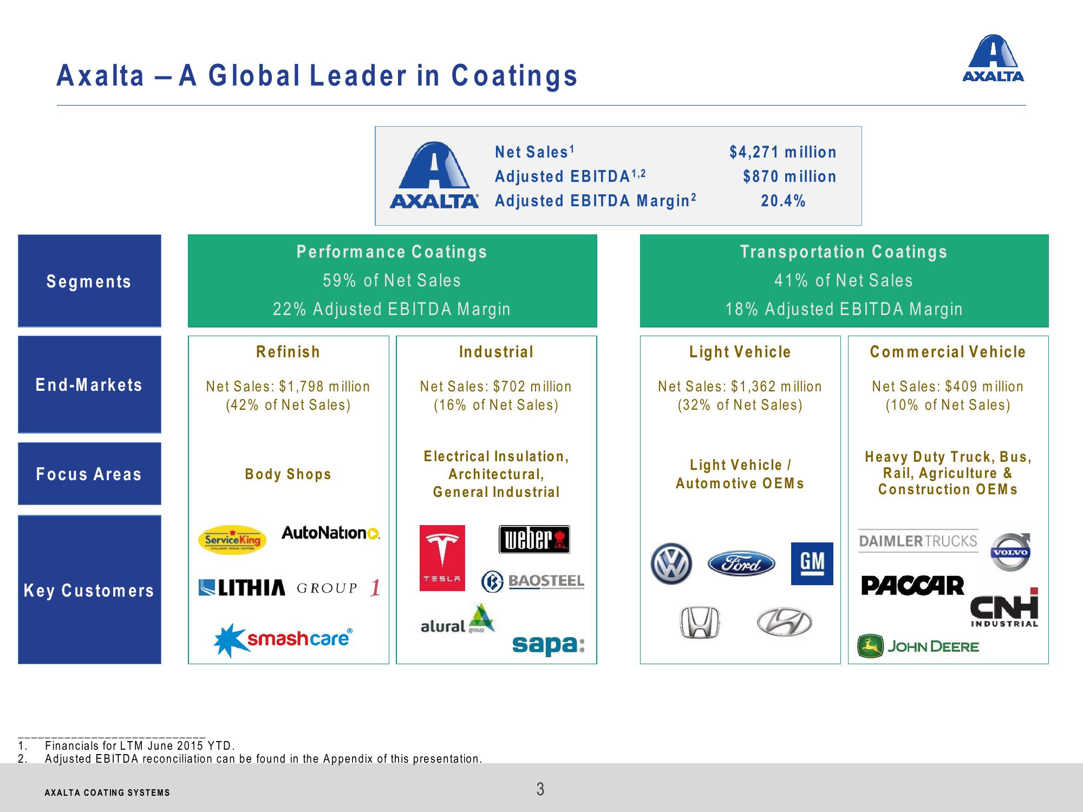Click the Commercial Vehicle heading

point(948,352)
